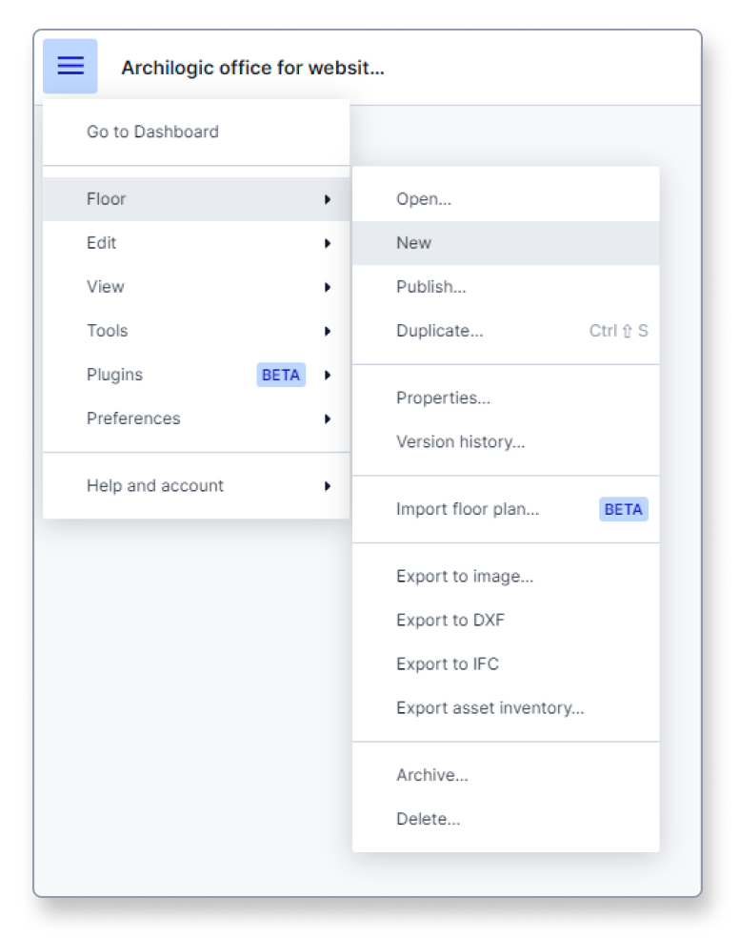Expand the Tools submenu arrow
Viewport: 739px width, 938px height.
(328, 331)
